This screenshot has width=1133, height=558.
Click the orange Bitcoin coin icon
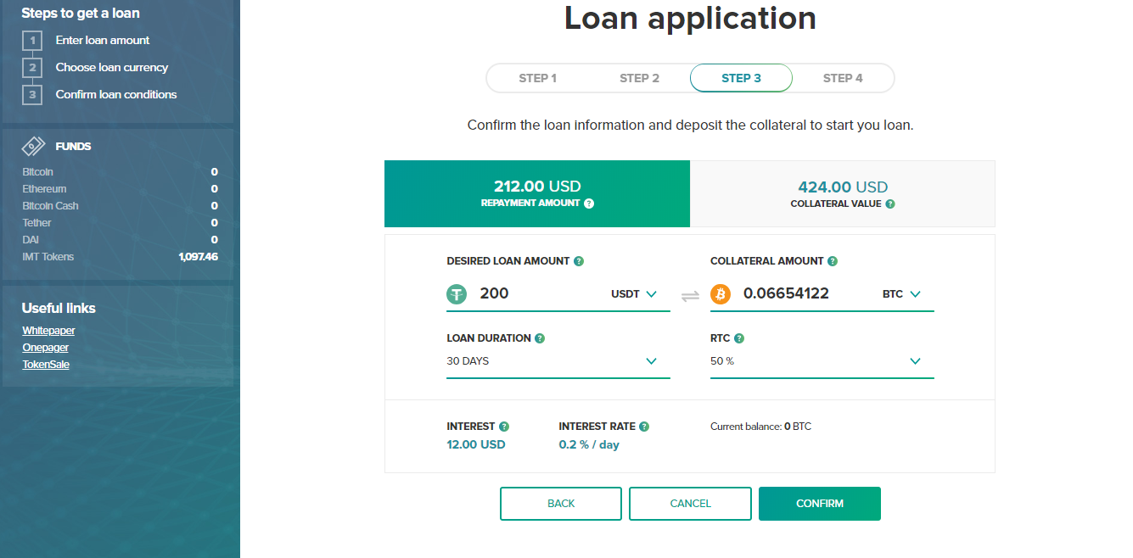point(721,294)
